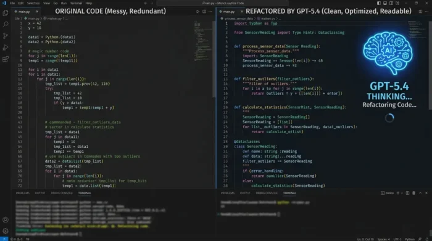Toggle bottom panel visibility

coord(385,3)
